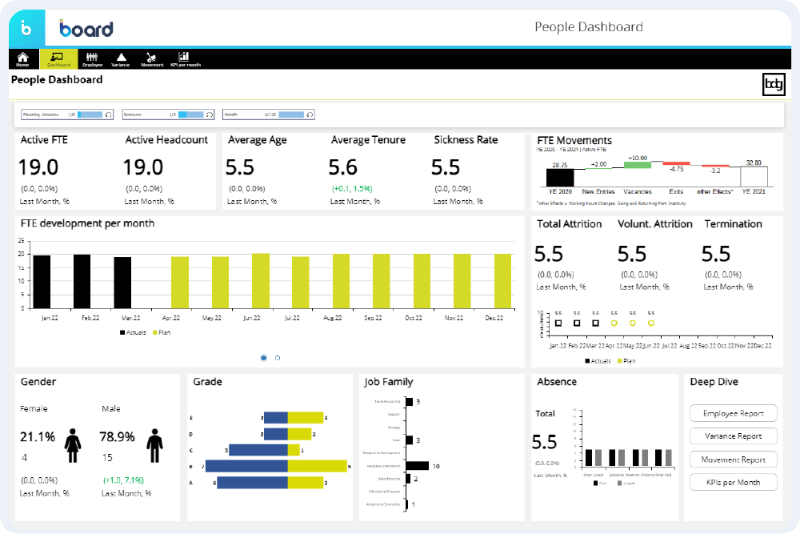Toggle Plan legend in FTE development chart
This screenshot has height=534, width=800.
click(x=162, y=332)
